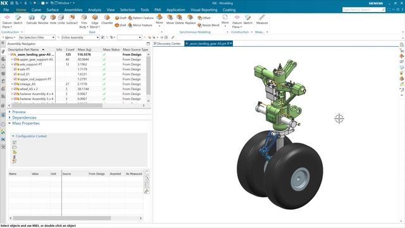
Task: Switch to the Assemblies ribbon tab
Action: [x=73, y=10]
